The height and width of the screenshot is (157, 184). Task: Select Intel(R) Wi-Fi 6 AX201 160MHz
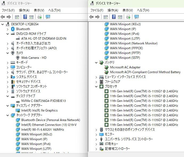coord(43,130)
